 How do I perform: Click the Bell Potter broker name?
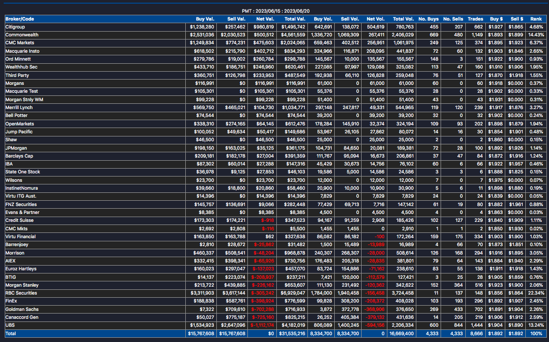tap(16, 115)
